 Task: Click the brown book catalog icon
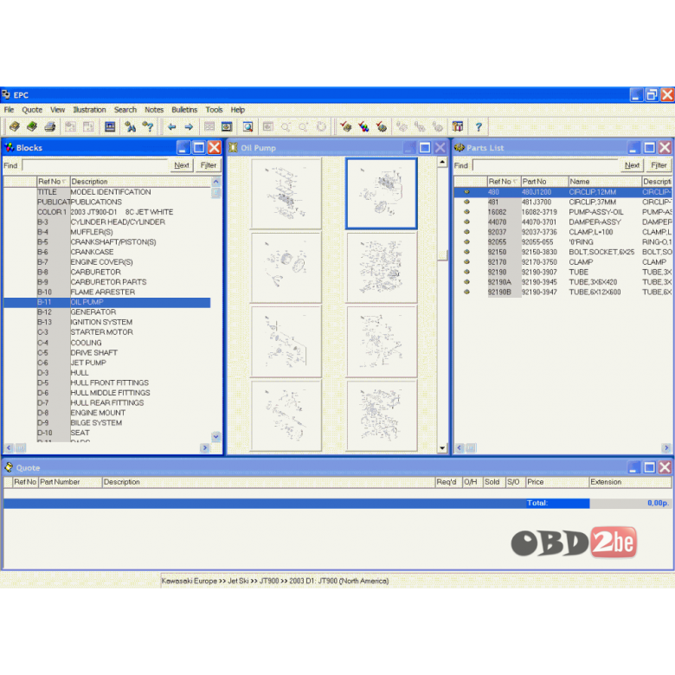click(x=15, y=126)
